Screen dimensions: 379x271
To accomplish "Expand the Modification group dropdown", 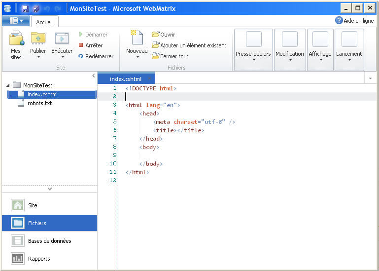I will (290, 50).
